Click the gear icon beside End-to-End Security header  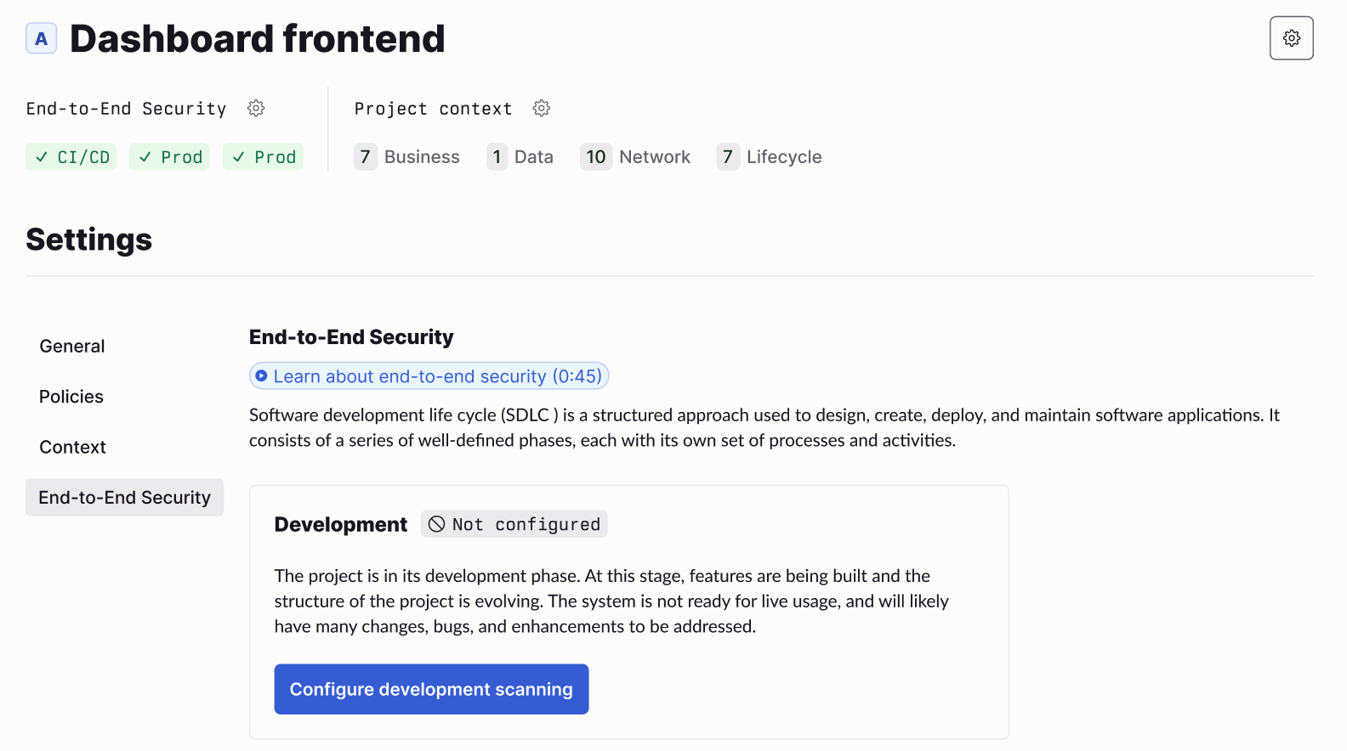(256, 108)
